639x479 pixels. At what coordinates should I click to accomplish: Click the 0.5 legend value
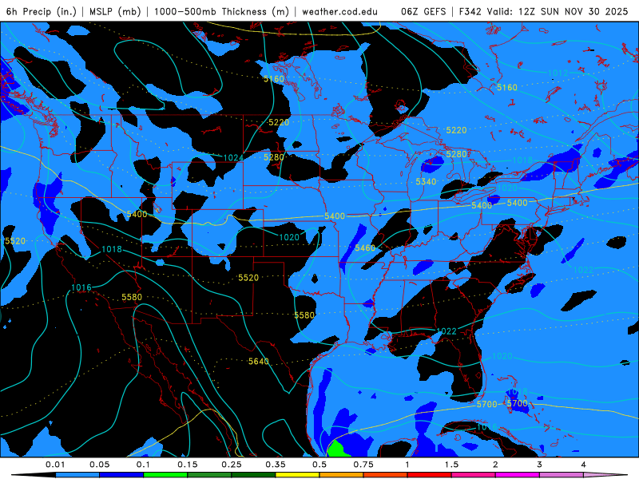pos(319,465)
